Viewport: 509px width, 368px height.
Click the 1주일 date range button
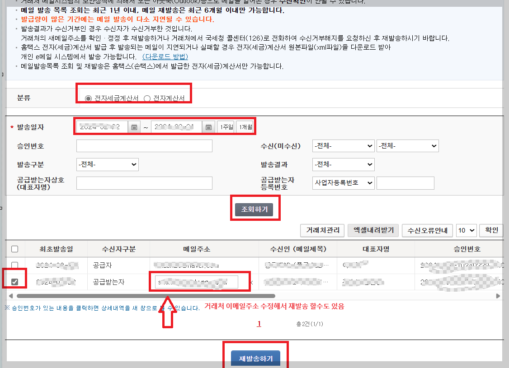(x=226, y=127)
